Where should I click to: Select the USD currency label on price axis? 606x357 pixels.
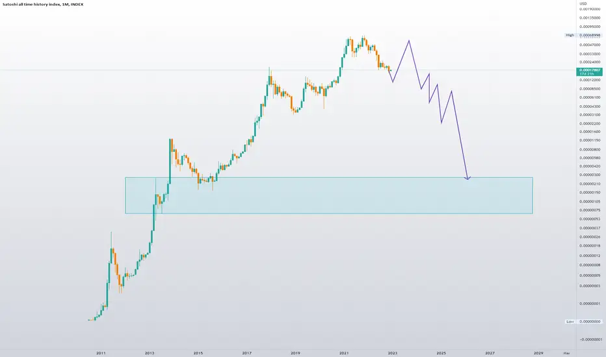click(583, 4)
